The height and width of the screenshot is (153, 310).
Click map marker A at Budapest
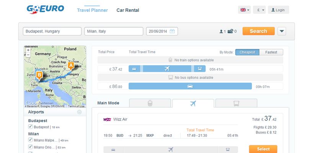(71, 66)
